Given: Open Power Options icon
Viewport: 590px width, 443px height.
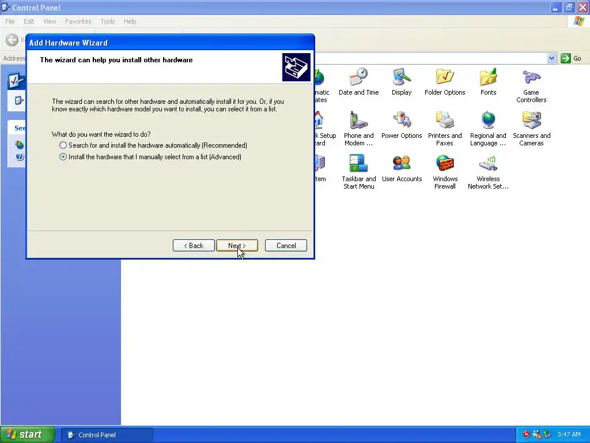Looking at the screenshot, I should (x=402, y=125).
